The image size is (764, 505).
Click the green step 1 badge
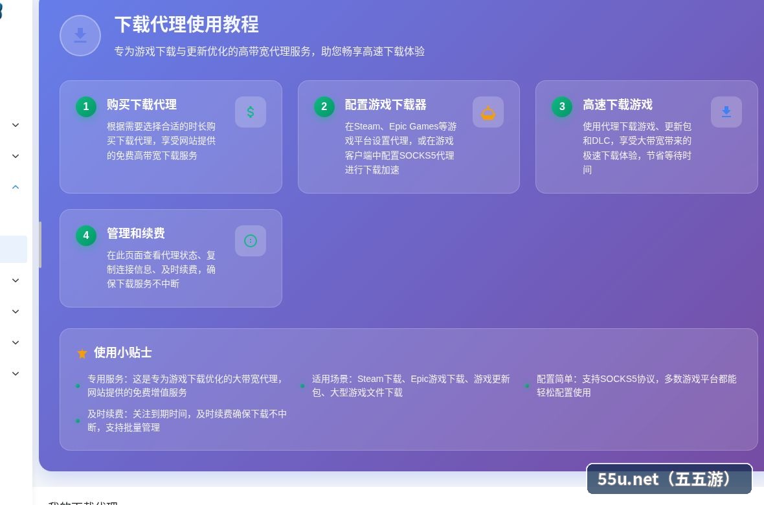(x=86, y=107)
